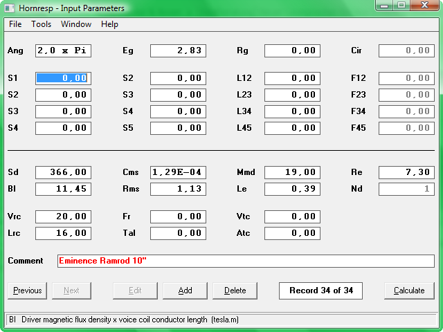Click the L34 input field
The image size is (443, 332).
[x=292, y=111]
